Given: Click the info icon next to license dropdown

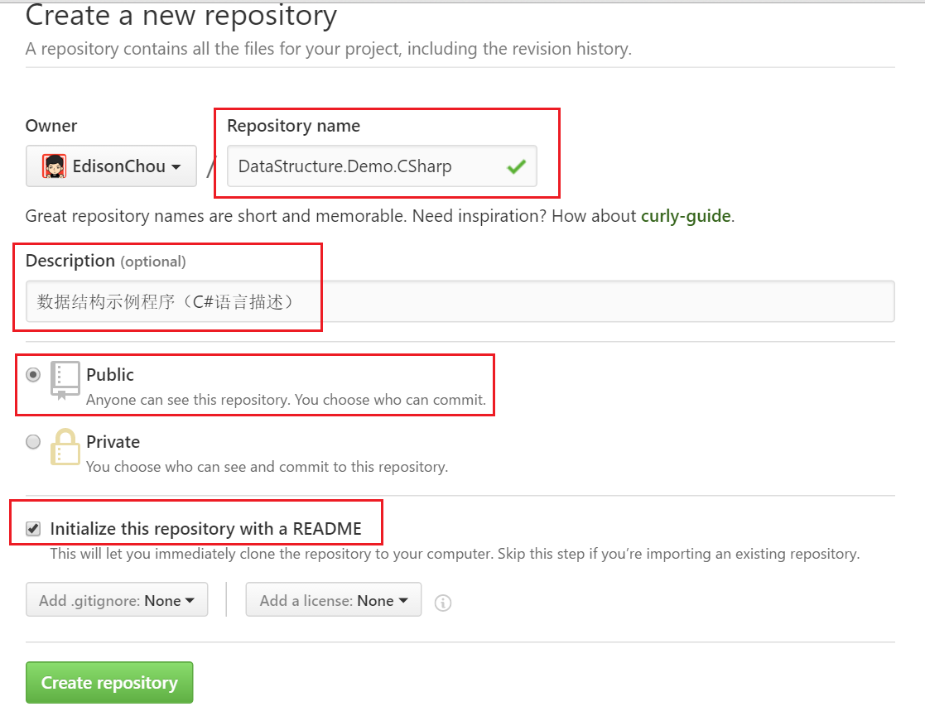Looking at the screenshot, I should (443, 603).
